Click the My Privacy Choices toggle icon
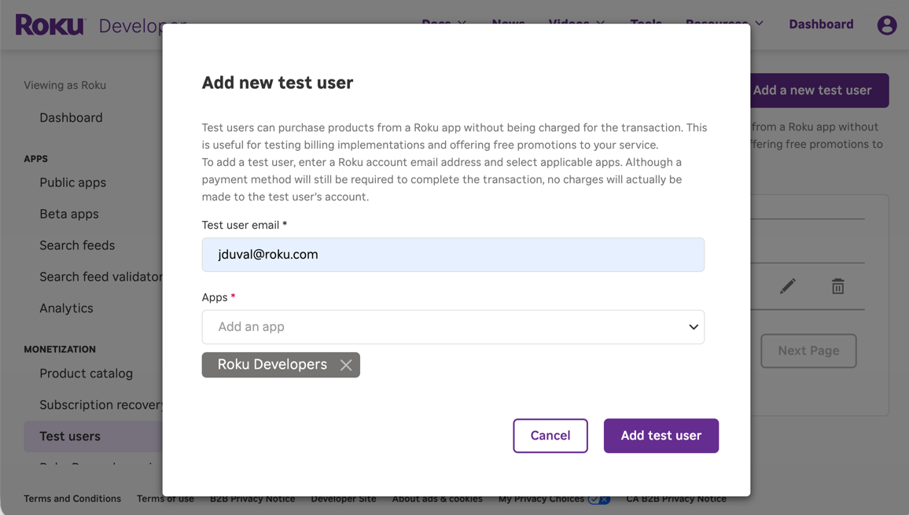The width and height of the screenshot is (909, 515). (x=599, y=498)
